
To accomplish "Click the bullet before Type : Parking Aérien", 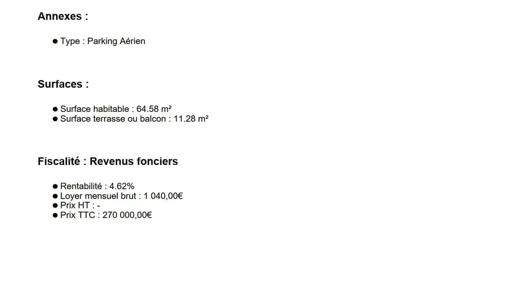I will 55,41.
